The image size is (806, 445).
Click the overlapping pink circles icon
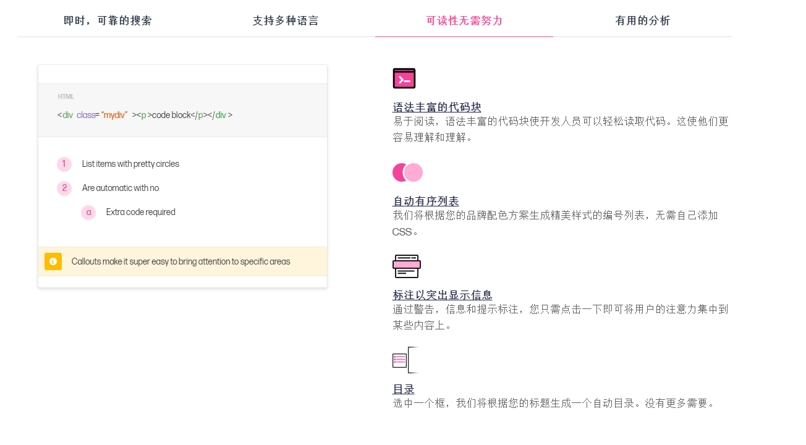click(407, 172)
